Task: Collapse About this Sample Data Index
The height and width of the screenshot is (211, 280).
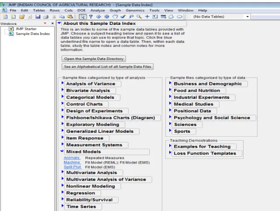Action: point(59,23)
